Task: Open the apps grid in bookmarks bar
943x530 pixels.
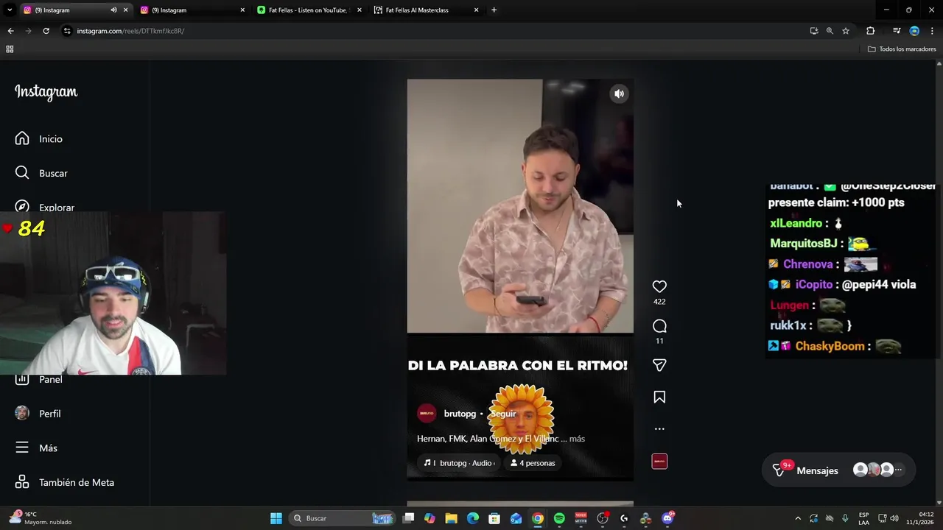Action: click(10, 49)
